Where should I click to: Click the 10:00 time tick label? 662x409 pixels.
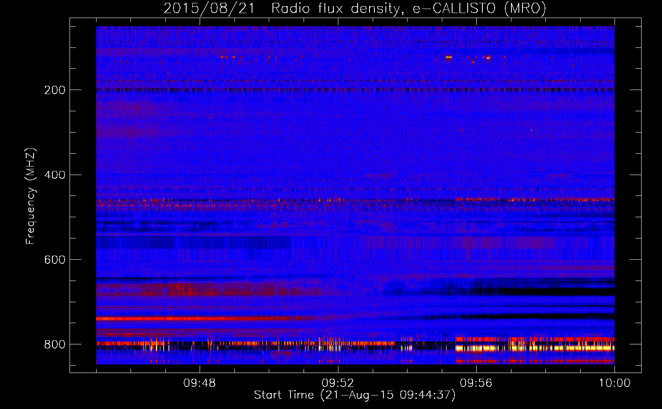tap(615, 383)
